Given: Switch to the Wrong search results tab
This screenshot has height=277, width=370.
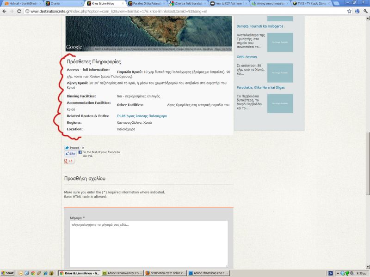Looking at the screenshot, I should point(270,3).
